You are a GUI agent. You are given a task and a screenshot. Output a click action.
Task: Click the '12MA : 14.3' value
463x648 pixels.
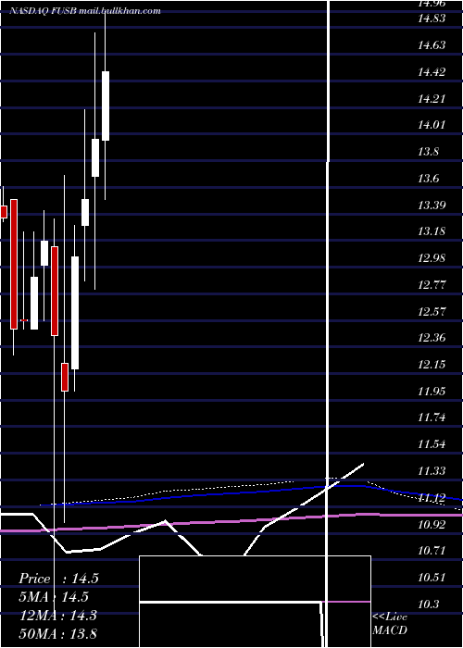58,616
